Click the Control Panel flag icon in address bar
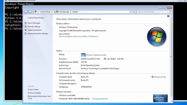The height and width of the screenshot is (105, 187). (36, 12)
